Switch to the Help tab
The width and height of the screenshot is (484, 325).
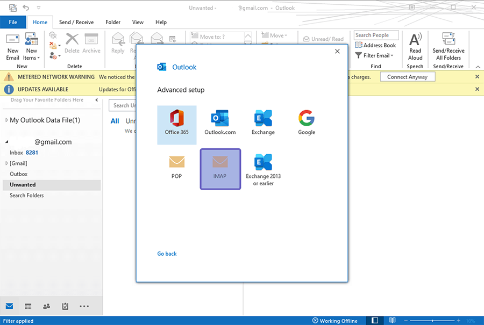[161, 22]
